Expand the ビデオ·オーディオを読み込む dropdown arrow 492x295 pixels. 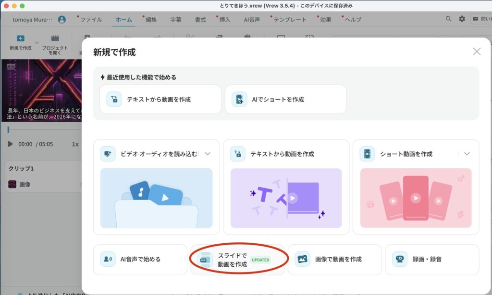tap(208, 154)
